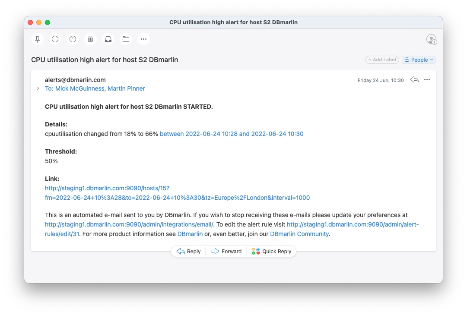This screenshot has height=315, width=467.
Task: Click the yellow minimize window button
Action: [x=39, y=22]
